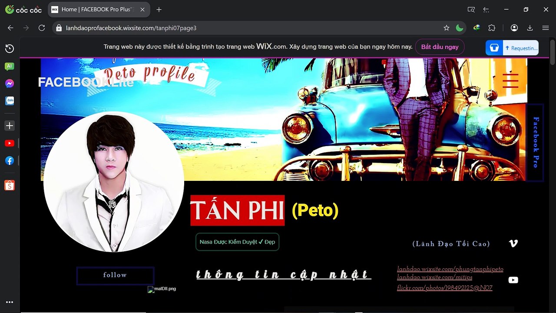Open the sidebar more options dots
The height and width of the screenshot is (313, 556).
[10, 302]
